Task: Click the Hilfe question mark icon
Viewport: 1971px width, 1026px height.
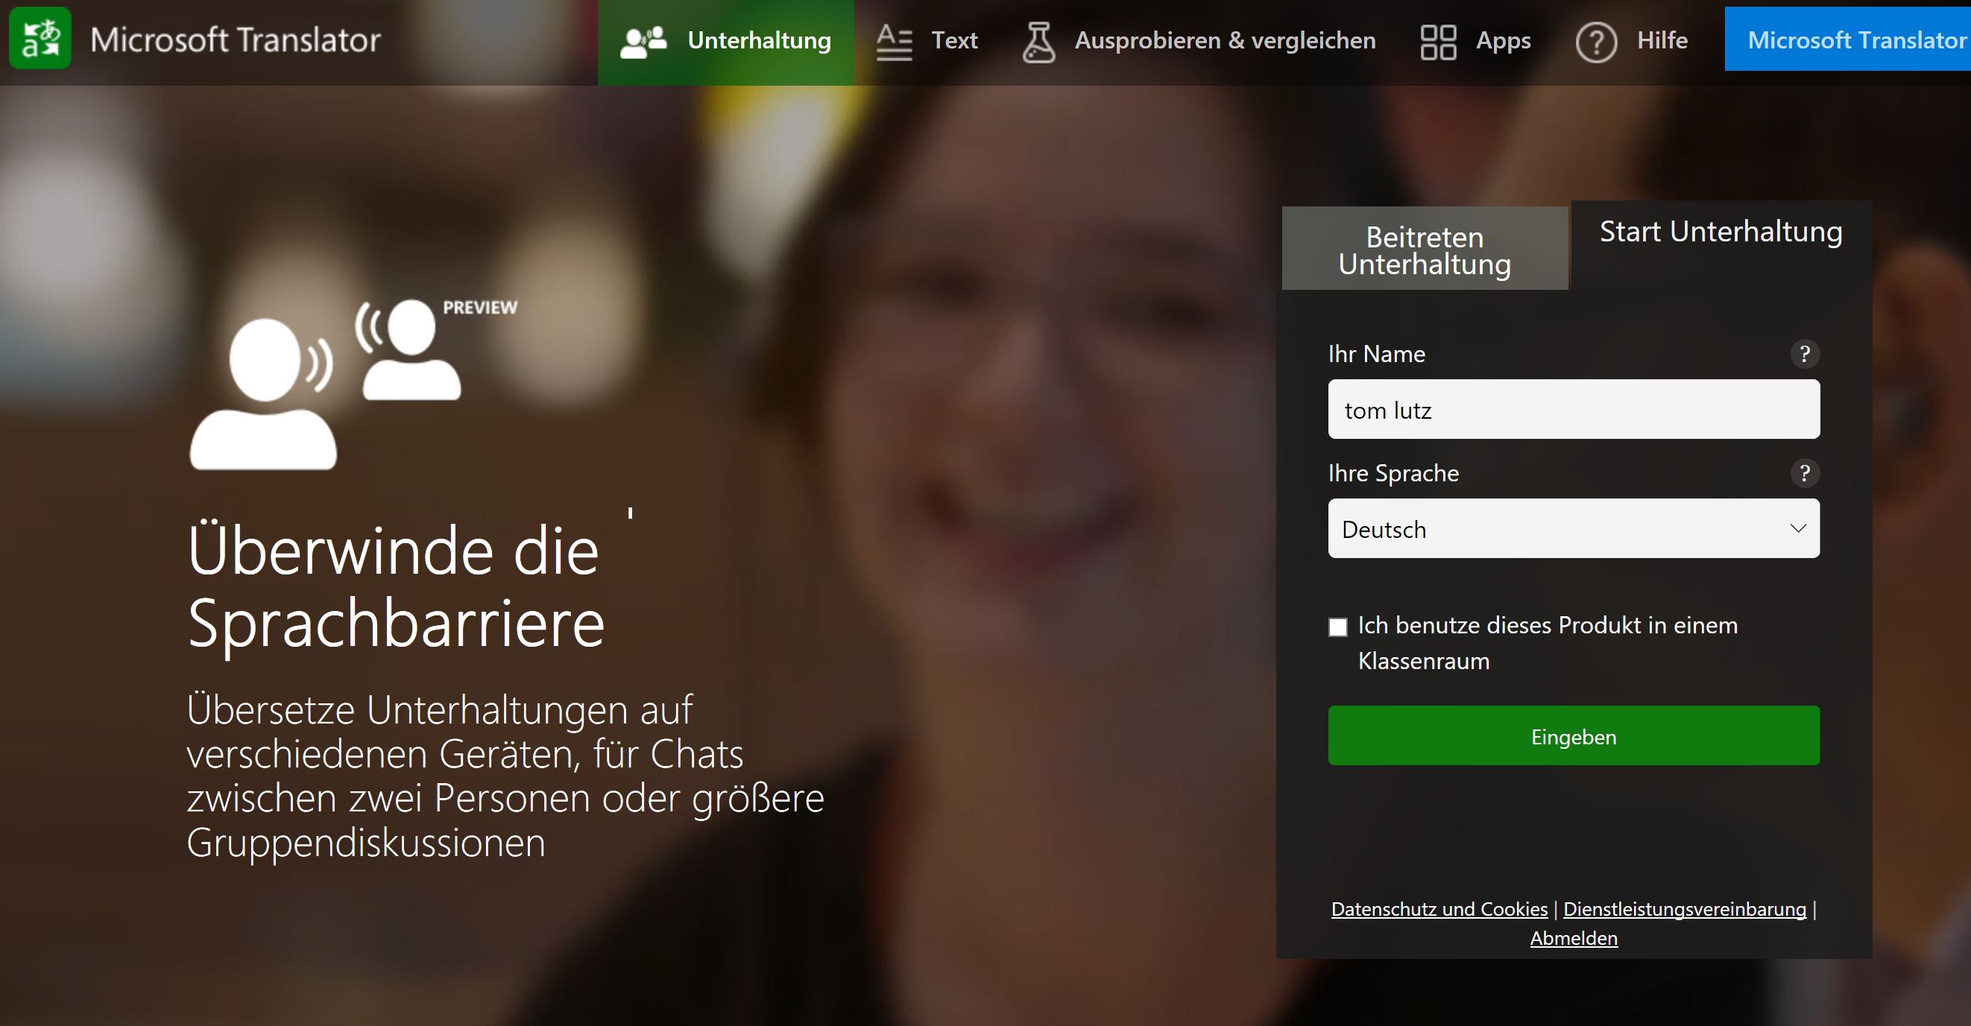Action: (x=1596, y=41)
